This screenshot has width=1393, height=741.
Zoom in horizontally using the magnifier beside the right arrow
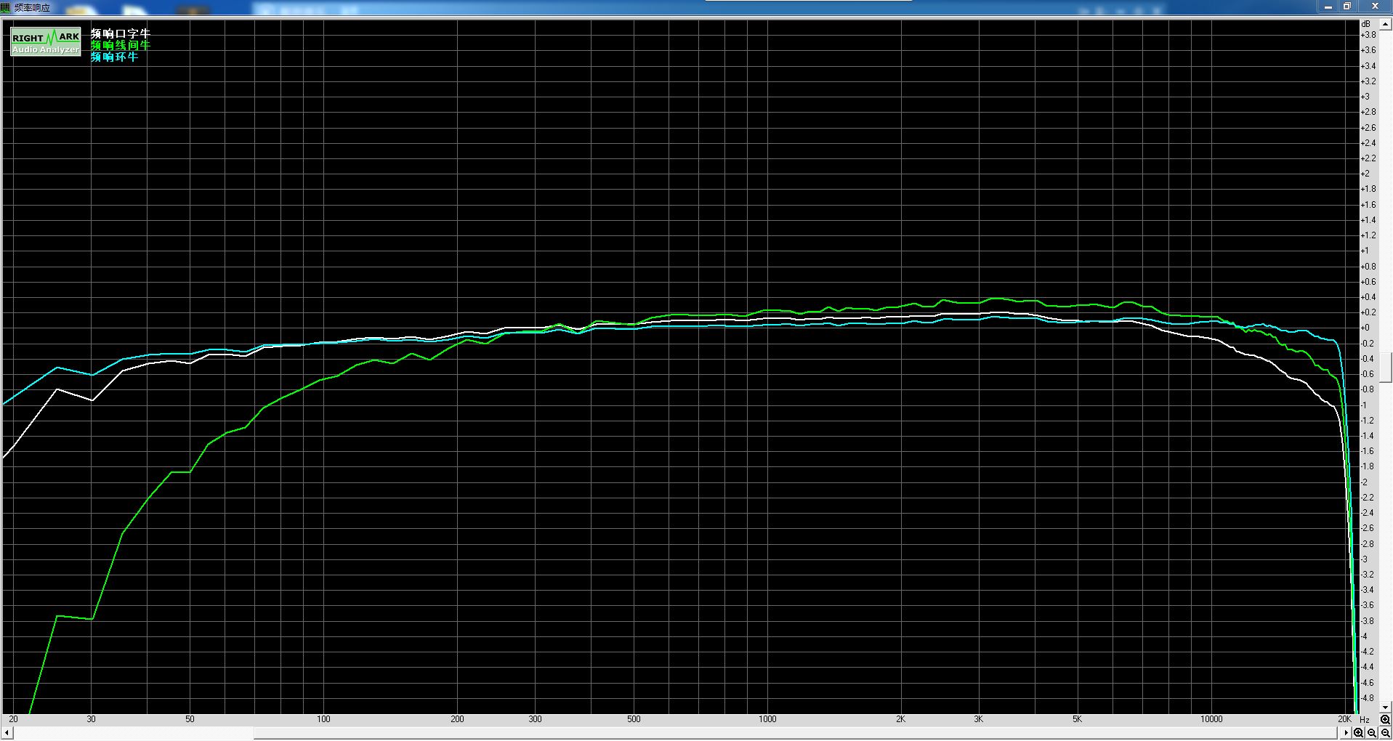coord(1358,733)
